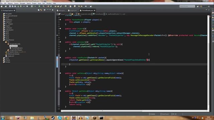Switch to the Main.java editor tab
The image size is (214, 120).
click(x=61, y=10)
